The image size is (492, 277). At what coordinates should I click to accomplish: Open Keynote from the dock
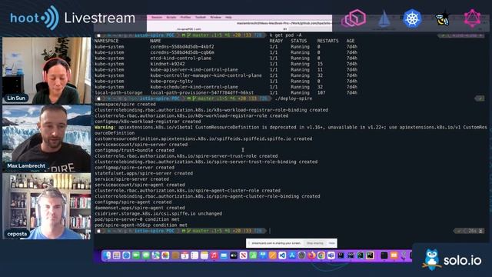(x=263, y=255)
